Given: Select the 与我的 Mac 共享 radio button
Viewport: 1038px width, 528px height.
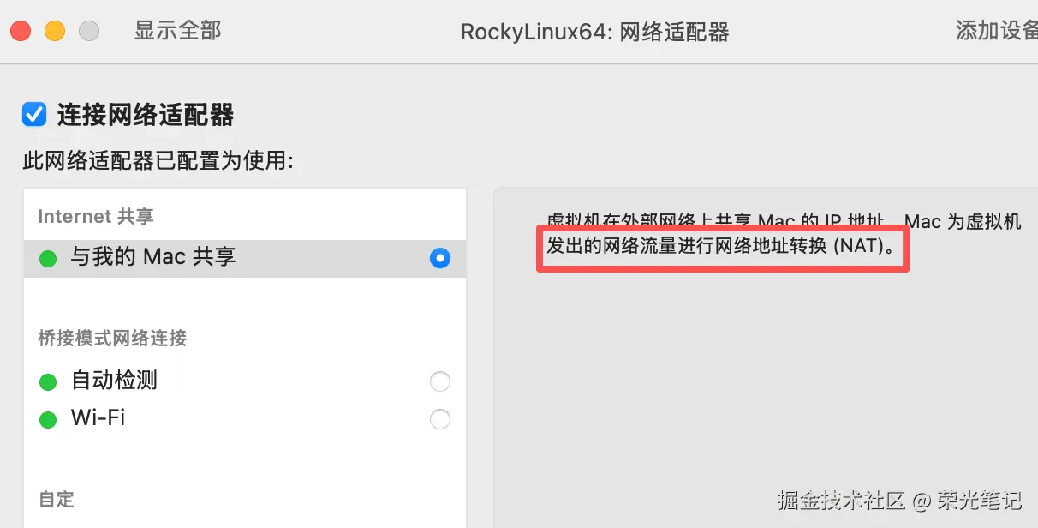Looking at the screenshot, I should (439, 258).
